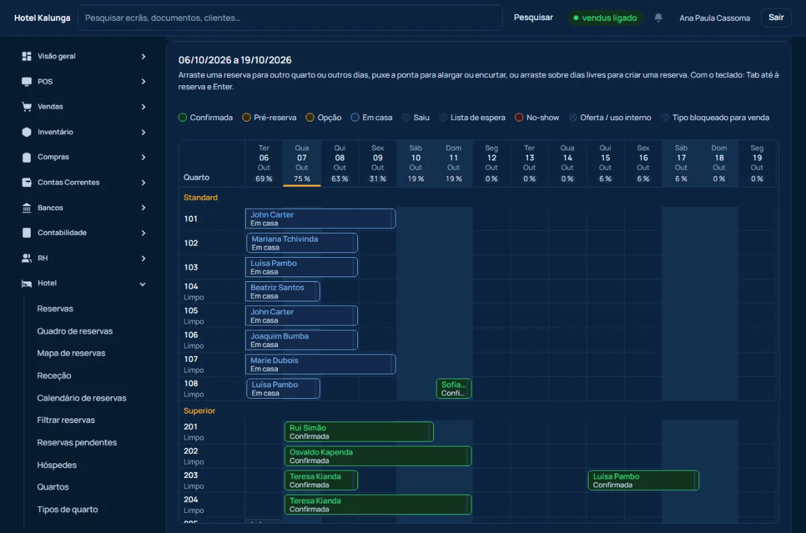The height and width of the screenshot is (533, 806).
Task: Click Osvaldo Kapenda reservation in room 202
Action: [x=377, y=456]
